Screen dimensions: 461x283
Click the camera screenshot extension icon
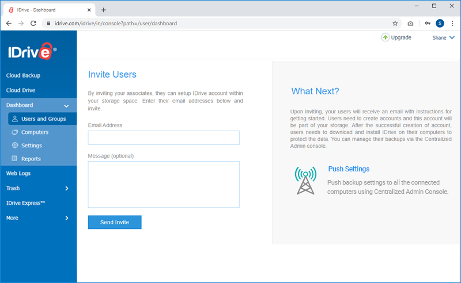coord(410,24)
